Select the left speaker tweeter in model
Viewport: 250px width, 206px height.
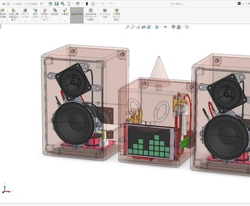point(73,82)
